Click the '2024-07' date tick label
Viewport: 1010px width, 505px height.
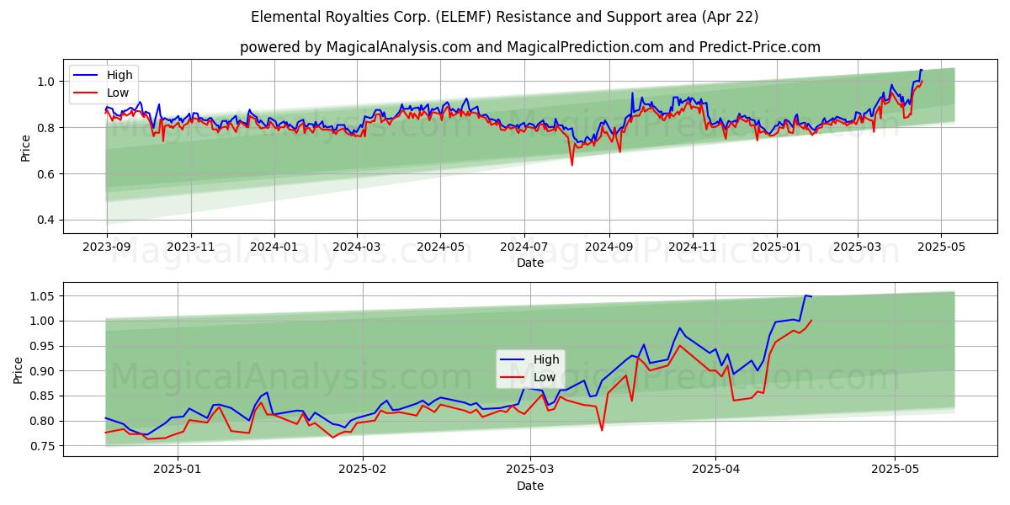[x=524, y=249]
